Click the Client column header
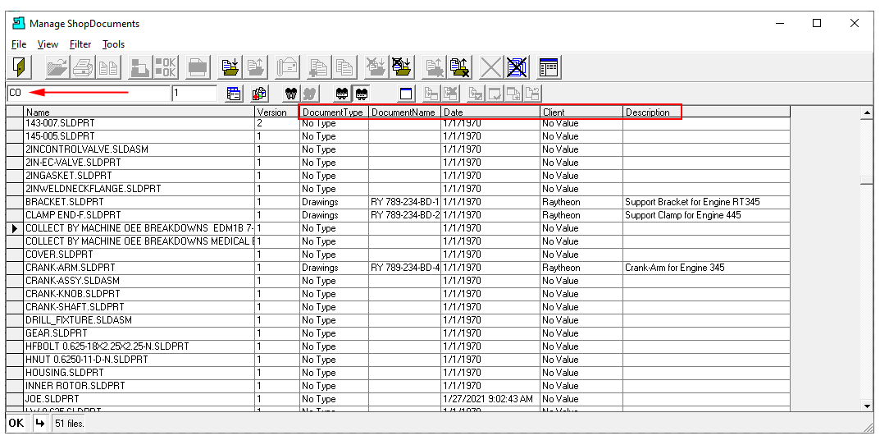 click(x=581, y=112)
